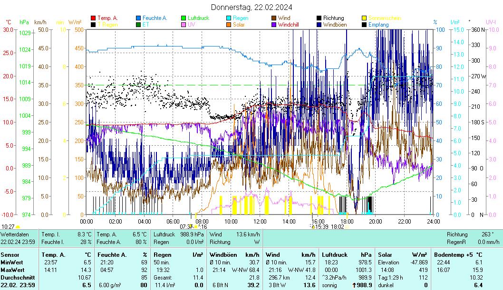The image size is (503, 290).
Task: Click the hPa axis unit label
Action: coord(24,22)
